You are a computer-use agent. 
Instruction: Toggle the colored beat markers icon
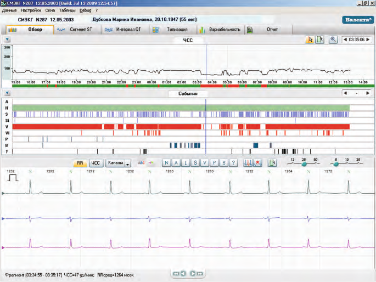[x=151, y=163]
